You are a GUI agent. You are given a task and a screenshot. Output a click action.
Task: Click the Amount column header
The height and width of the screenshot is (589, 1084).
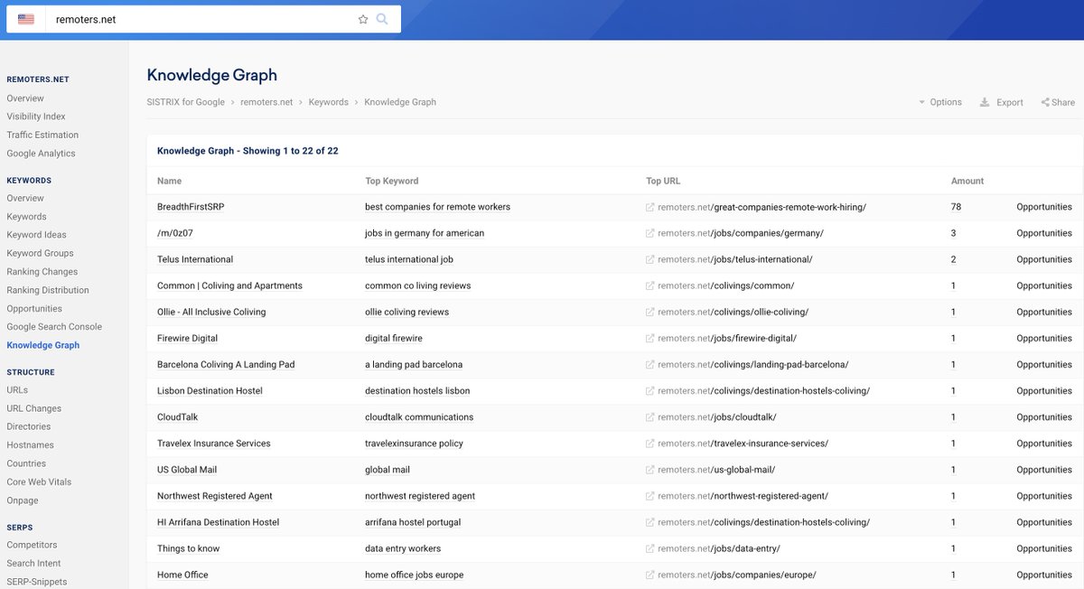click(967, 181)
